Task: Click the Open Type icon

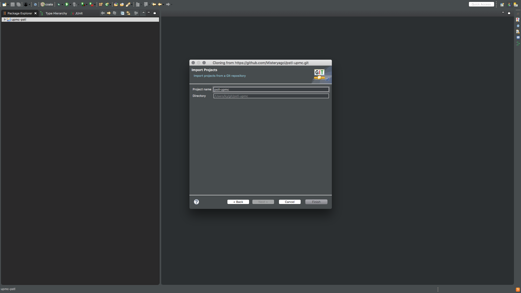Action: (116, 4)
